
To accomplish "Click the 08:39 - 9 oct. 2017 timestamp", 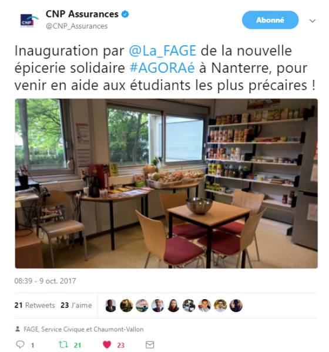I will click(x=45, y=281).
